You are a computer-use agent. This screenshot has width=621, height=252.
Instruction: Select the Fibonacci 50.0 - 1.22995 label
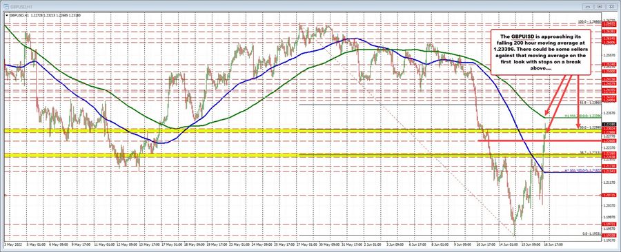591,127
